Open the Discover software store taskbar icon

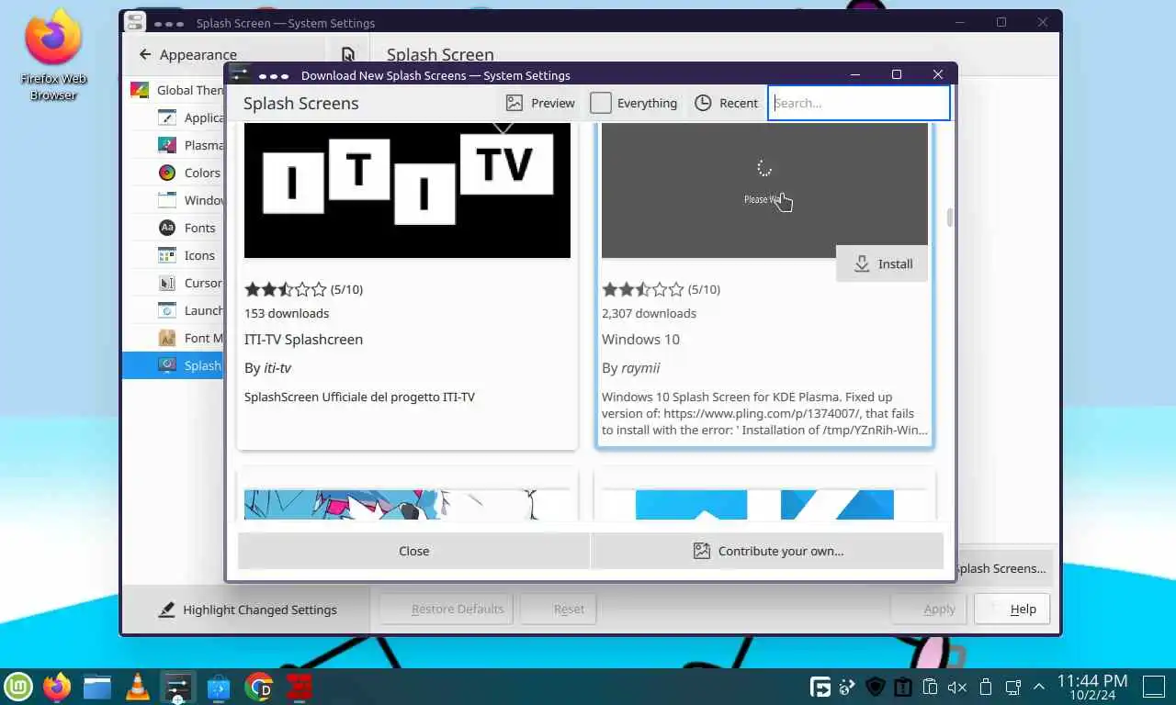[x=219, y=687]
